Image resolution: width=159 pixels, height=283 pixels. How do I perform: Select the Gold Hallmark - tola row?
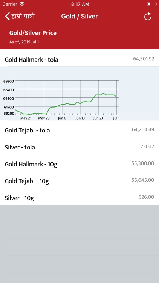click(x=79, y=58)
